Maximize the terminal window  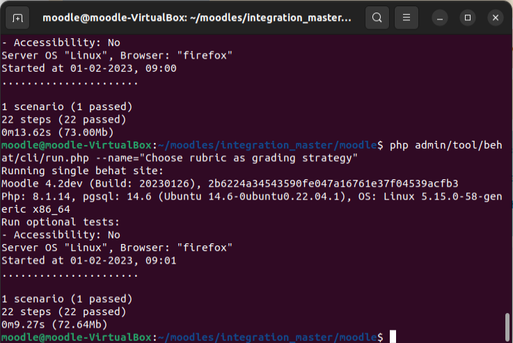(x=468, y=17)
